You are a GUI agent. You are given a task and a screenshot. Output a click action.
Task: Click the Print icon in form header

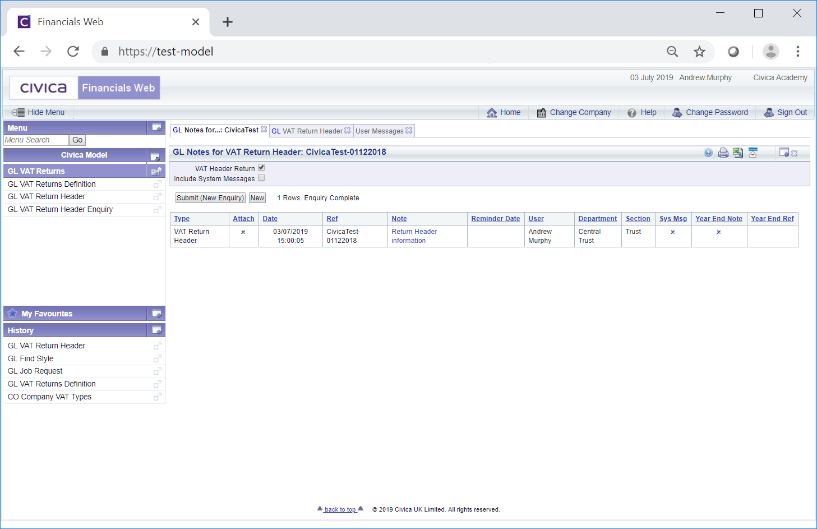coord(723,153)
